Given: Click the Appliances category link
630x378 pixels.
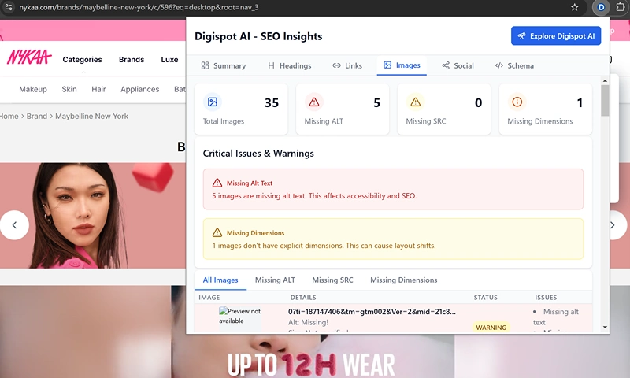Looking at the screenshot, I should click(x=140, y=89).
